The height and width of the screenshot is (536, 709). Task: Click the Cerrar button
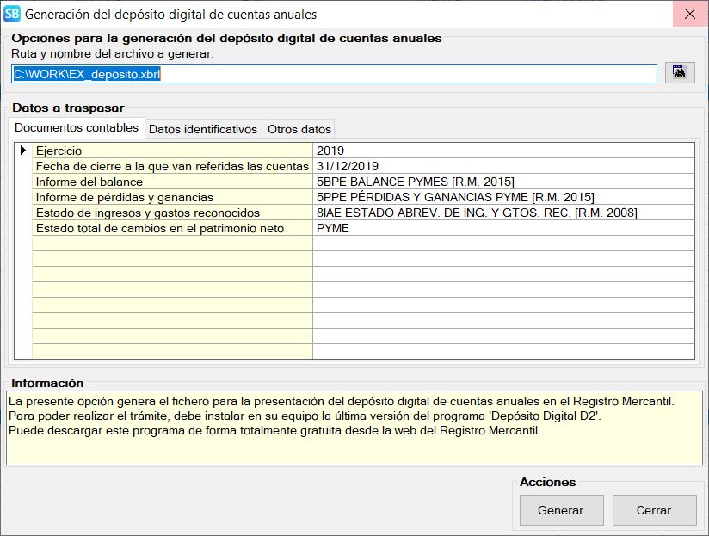pos(653,510)
